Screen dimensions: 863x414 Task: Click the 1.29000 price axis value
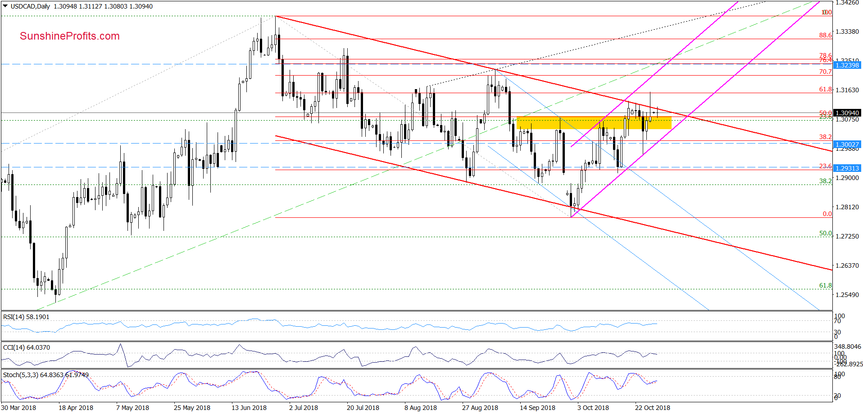847,178
